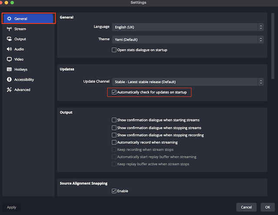278x215 pixels.
Task: Click the Output settings icon
Action: [x=9, y=39]
